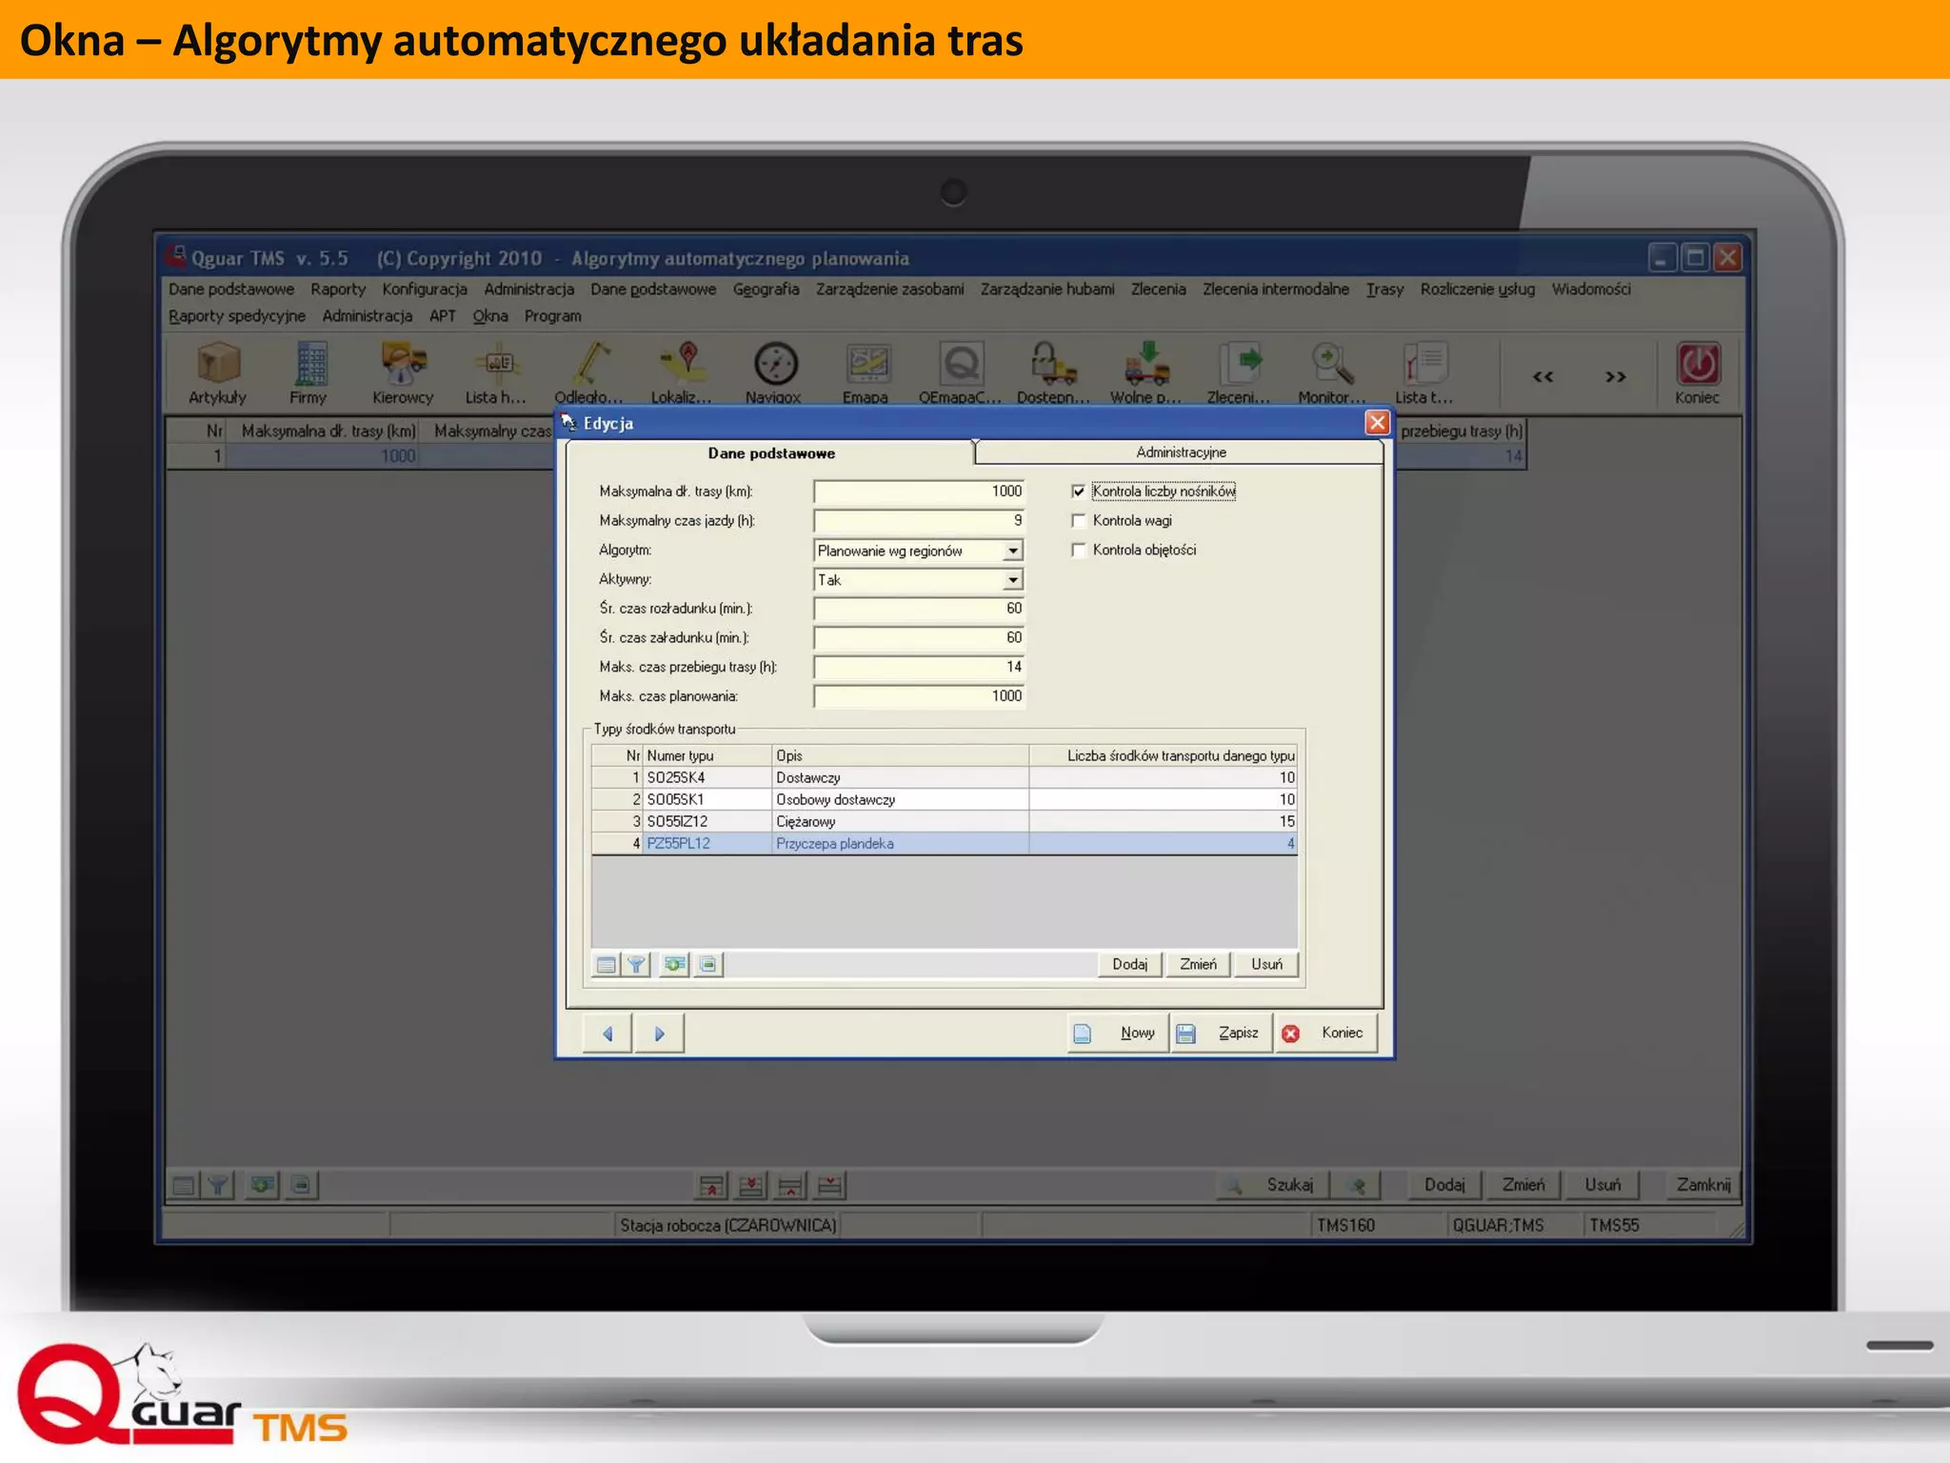Click the Koniec power icon in toolbar
Viewport: 1950px width, 1463px height.
tap(1698, 372)
